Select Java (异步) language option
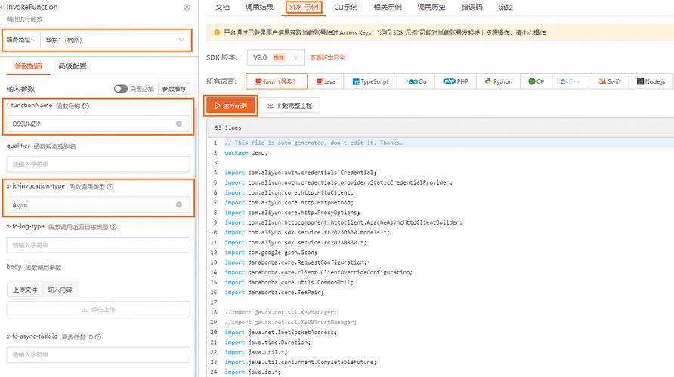The width and height of the screenshot is (674, 377). 277,81
